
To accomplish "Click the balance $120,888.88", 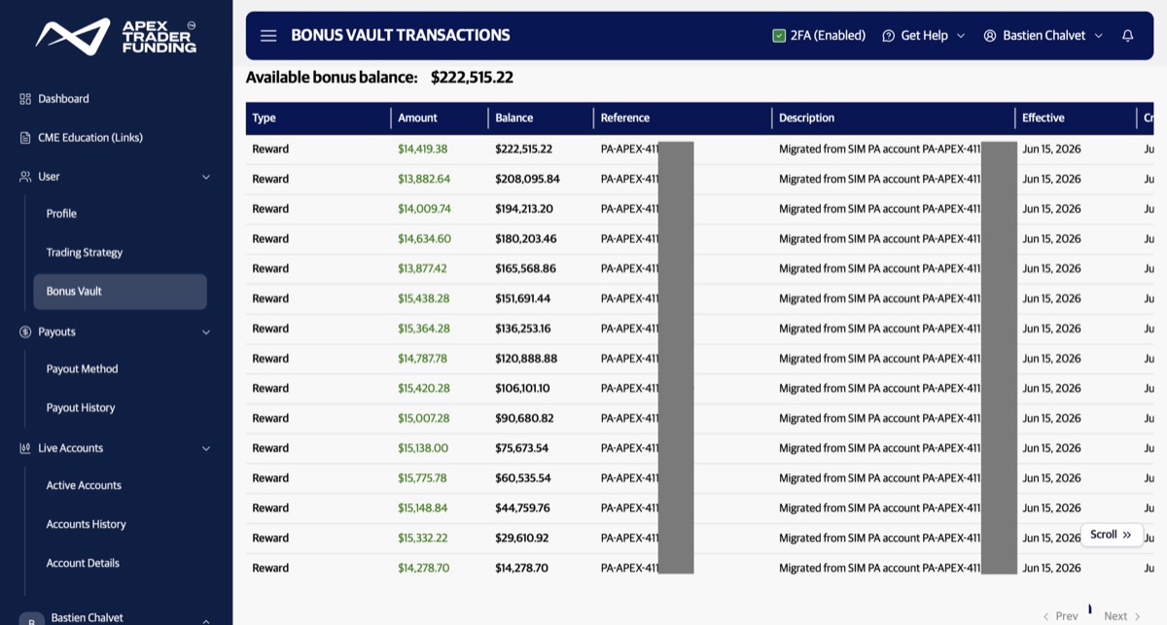I will 525,359.
